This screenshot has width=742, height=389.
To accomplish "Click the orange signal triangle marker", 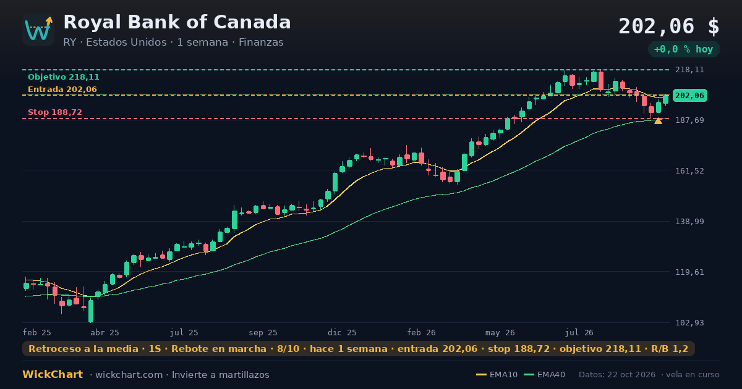I will (x=658, y=120).
